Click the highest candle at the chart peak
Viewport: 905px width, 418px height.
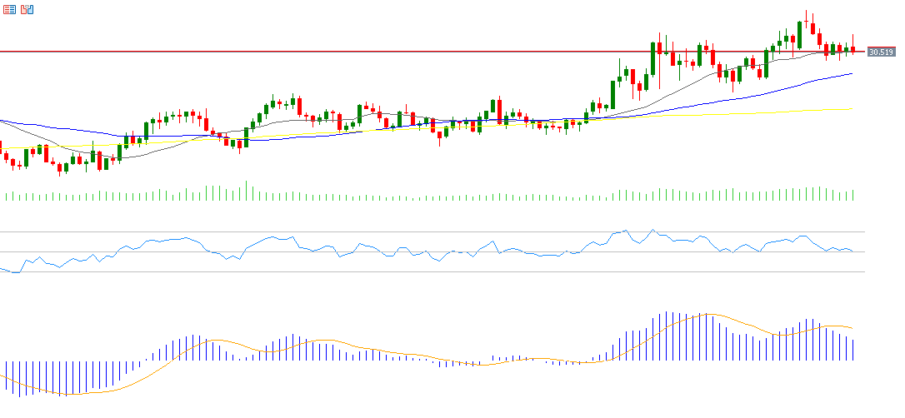(806, 21)
